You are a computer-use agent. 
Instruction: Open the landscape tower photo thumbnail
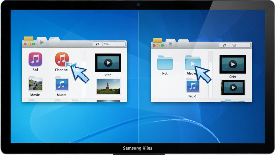[x=108, y=87]
